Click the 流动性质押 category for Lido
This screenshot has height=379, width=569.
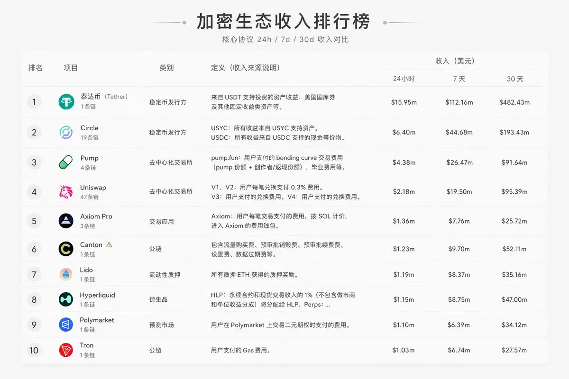point(165,274)
